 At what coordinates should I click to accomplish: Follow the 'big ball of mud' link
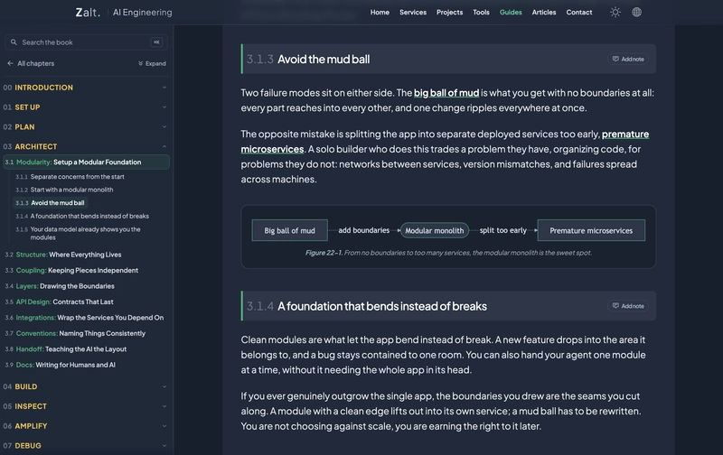click(x=446, y=93)
